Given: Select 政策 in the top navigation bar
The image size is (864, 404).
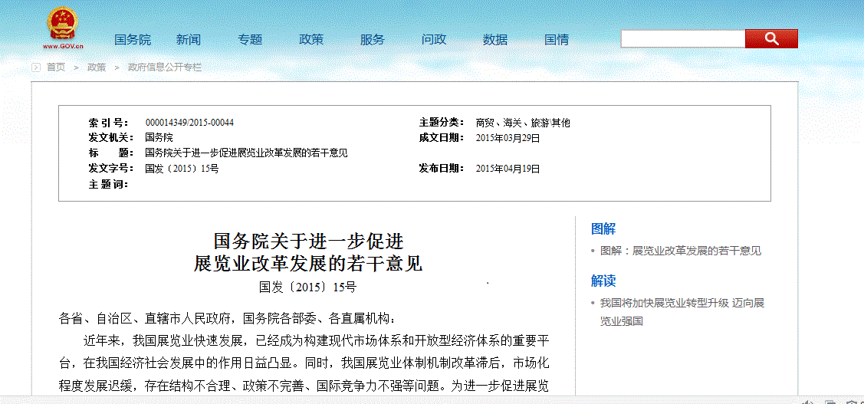Looking at the screenshot, I should (311, 40).
